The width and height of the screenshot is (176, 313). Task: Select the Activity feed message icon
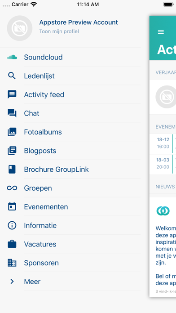[x=12, y=94]
